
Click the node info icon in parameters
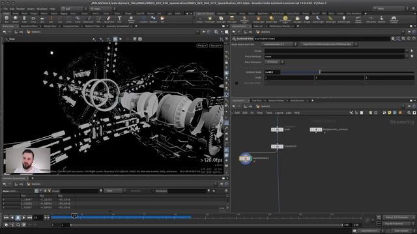pyautogui.click(x=409, y=39)
